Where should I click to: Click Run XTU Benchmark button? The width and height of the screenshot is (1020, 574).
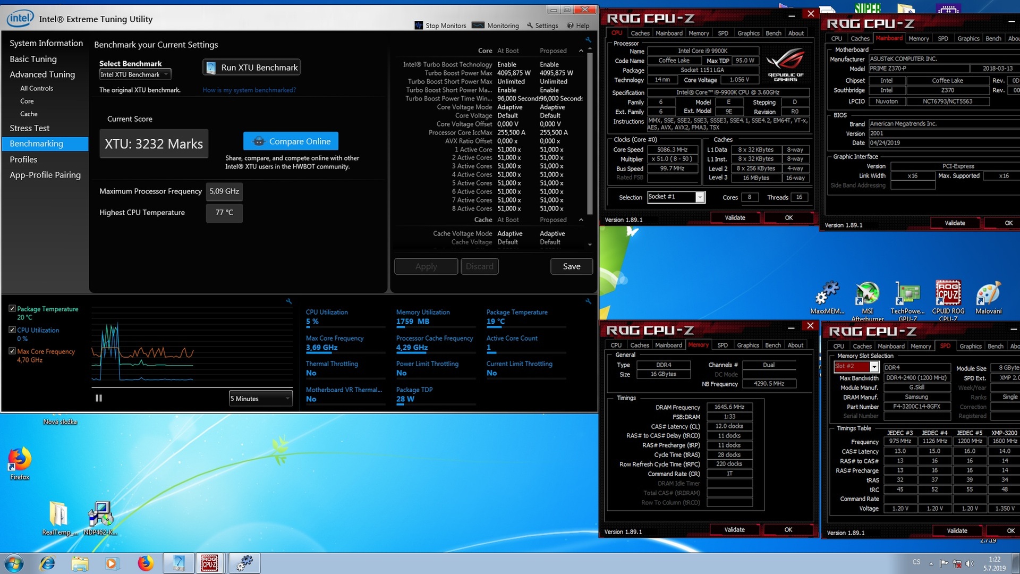coord(251,67)
